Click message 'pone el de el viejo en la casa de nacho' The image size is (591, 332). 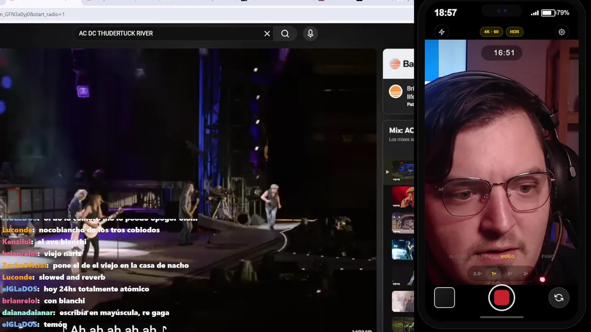point(121,265)
